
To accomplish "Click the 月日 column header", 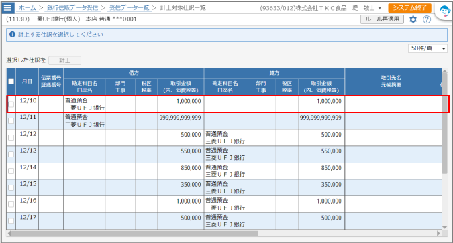I will 27,82.
